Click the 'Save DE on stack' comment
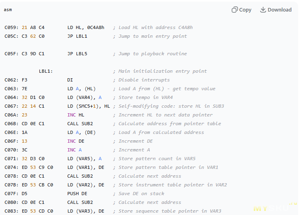 (142, 194)
